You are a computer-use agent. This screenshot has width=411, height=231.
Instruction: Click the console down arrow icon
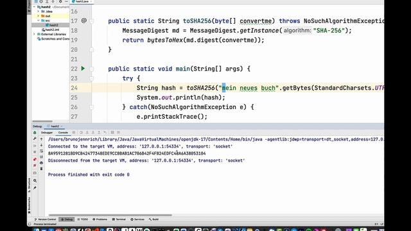tap(41, 145)
